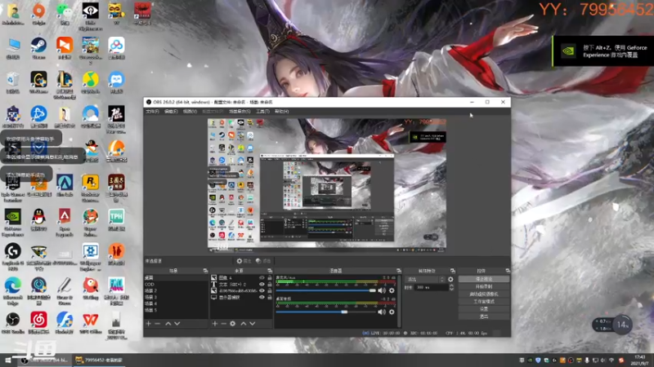Open Apex Legends desktop shortcut
654x367 pixels.
[x=65, y=223]
